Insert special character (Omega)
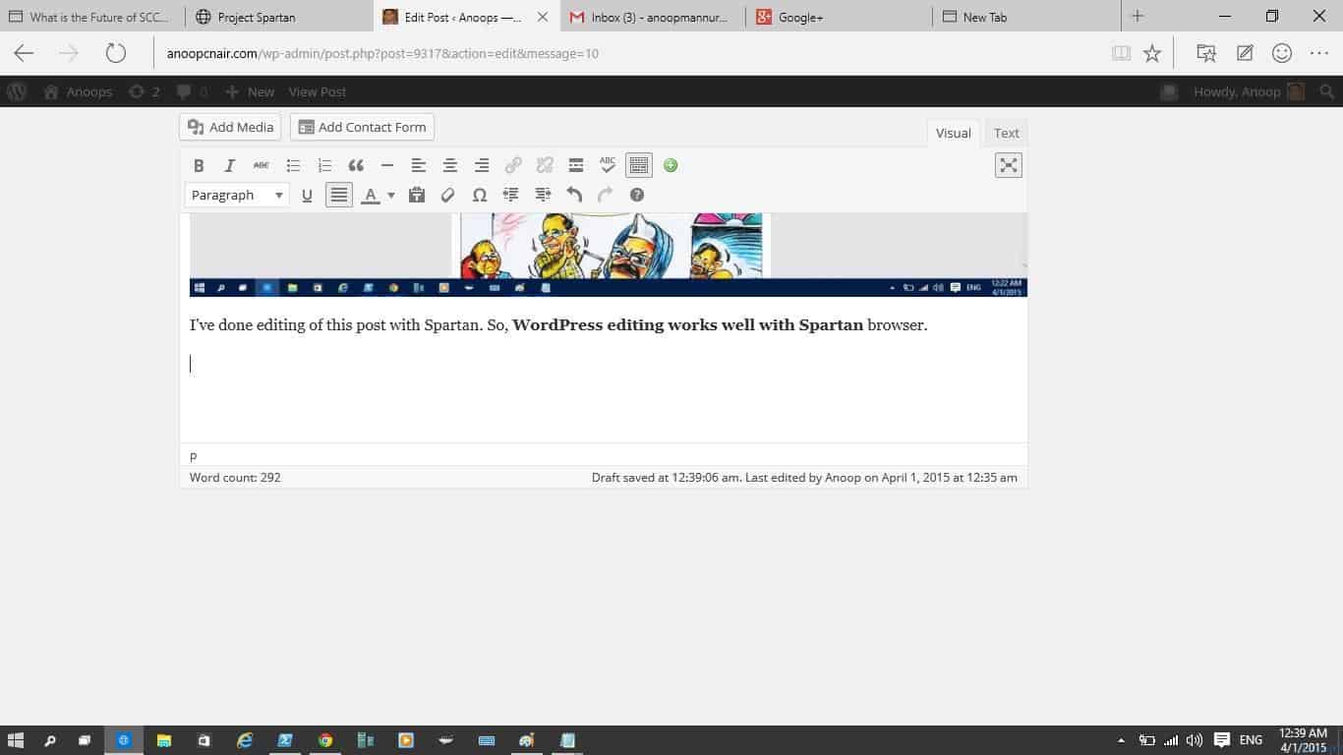Image resolution: width=1343 pixels, height=755 pixels. point(480,195)
